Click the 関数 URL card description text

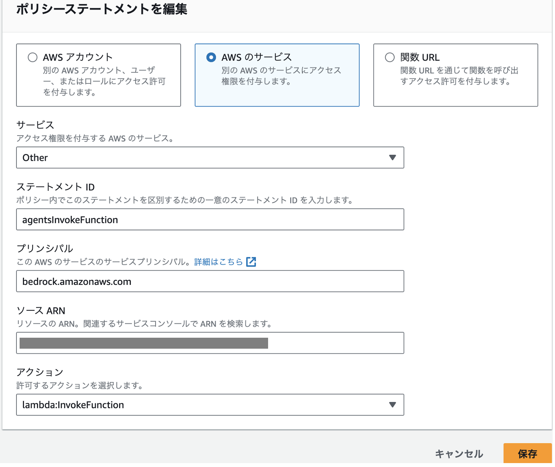point(459,76)
